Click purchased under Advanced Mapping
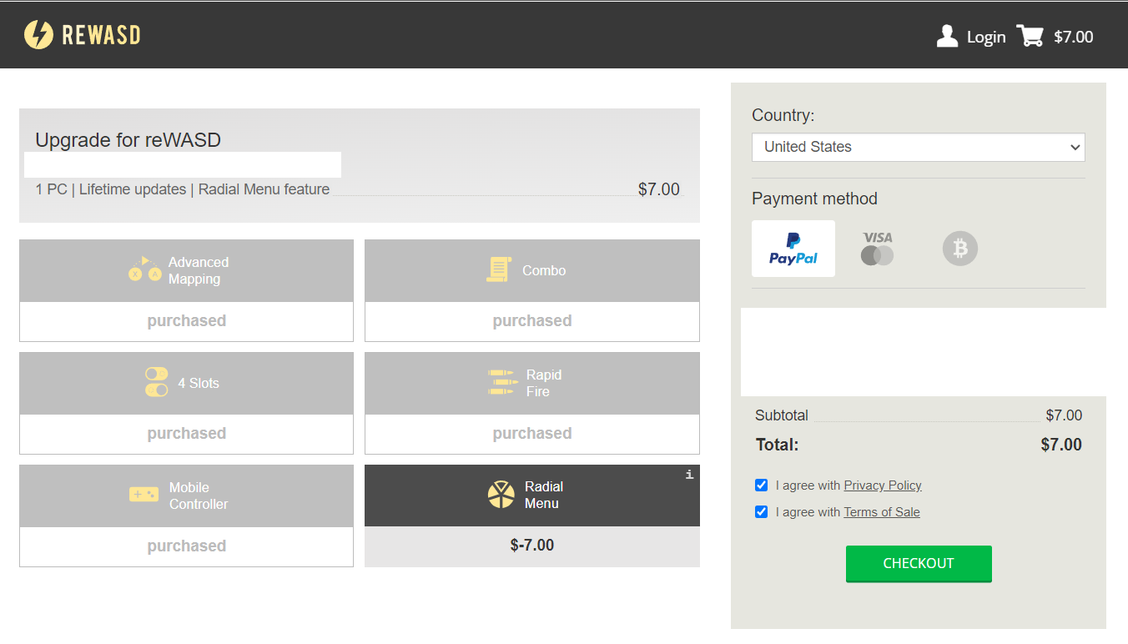 (187, 320)
